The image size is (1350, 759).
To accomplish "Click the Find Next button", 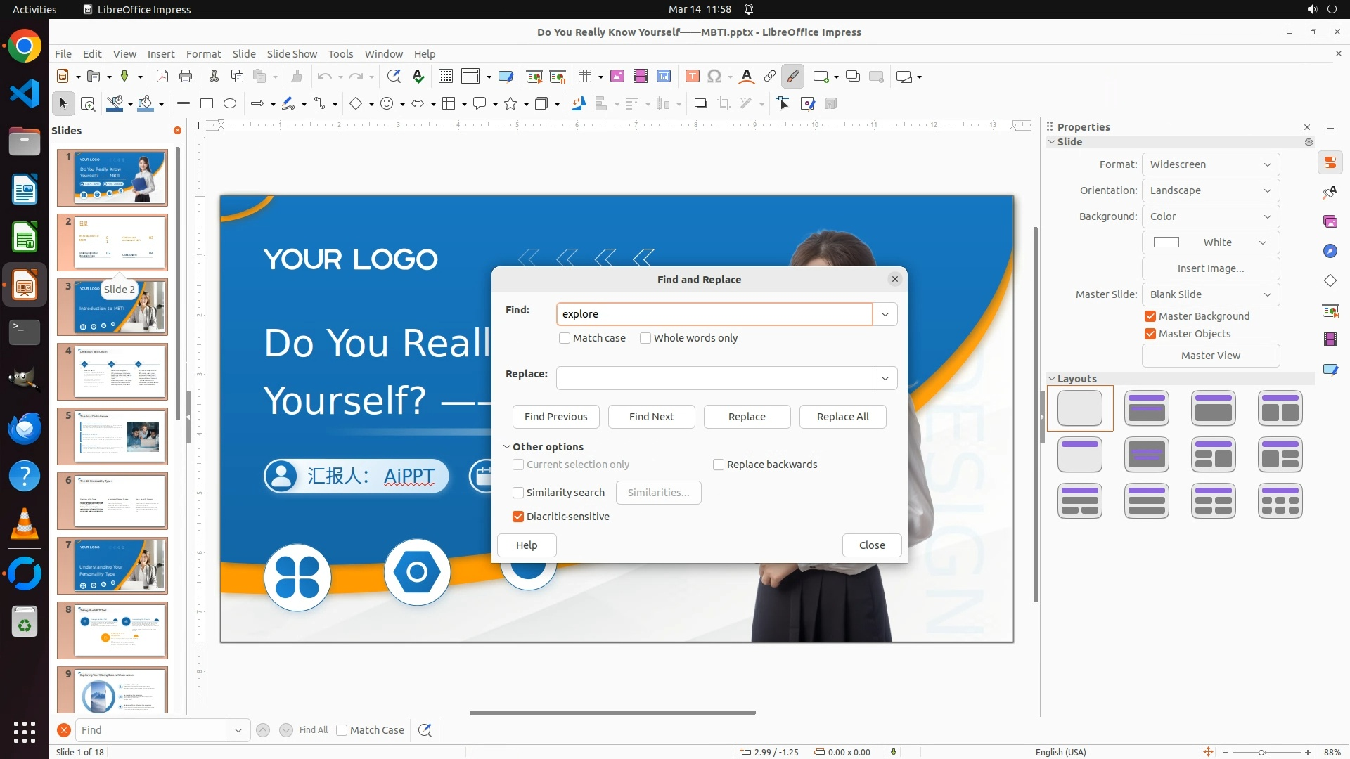I will point(651,417).
